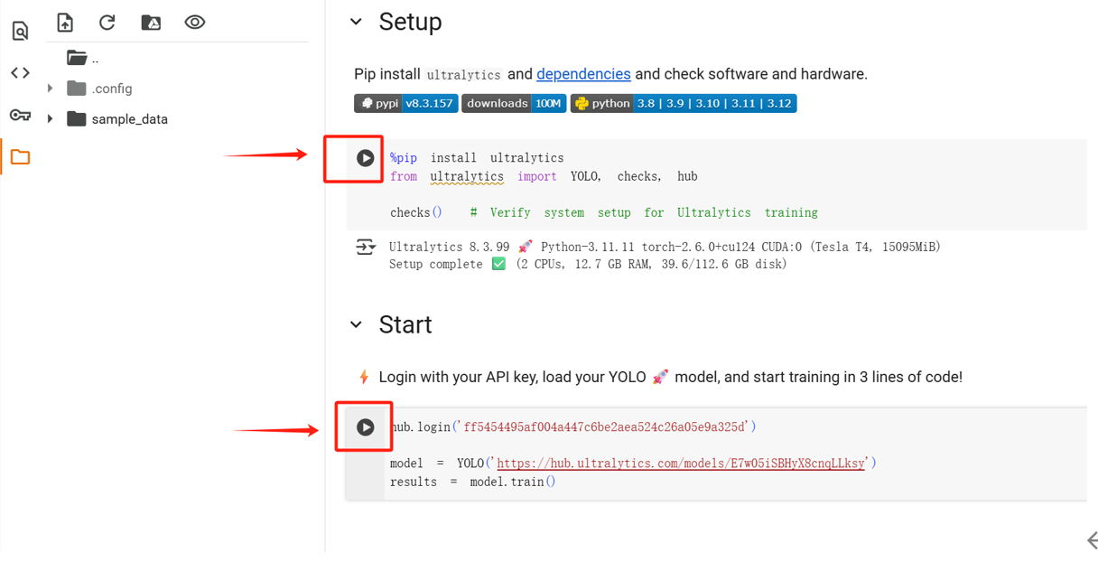
Task: Run the hub.login cell
Action: point(365,427)
